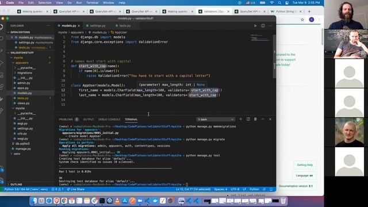This screenshot has width=368, height=207.
Task: Switch to the Debug Console tab
Action: tap(109, 120)
